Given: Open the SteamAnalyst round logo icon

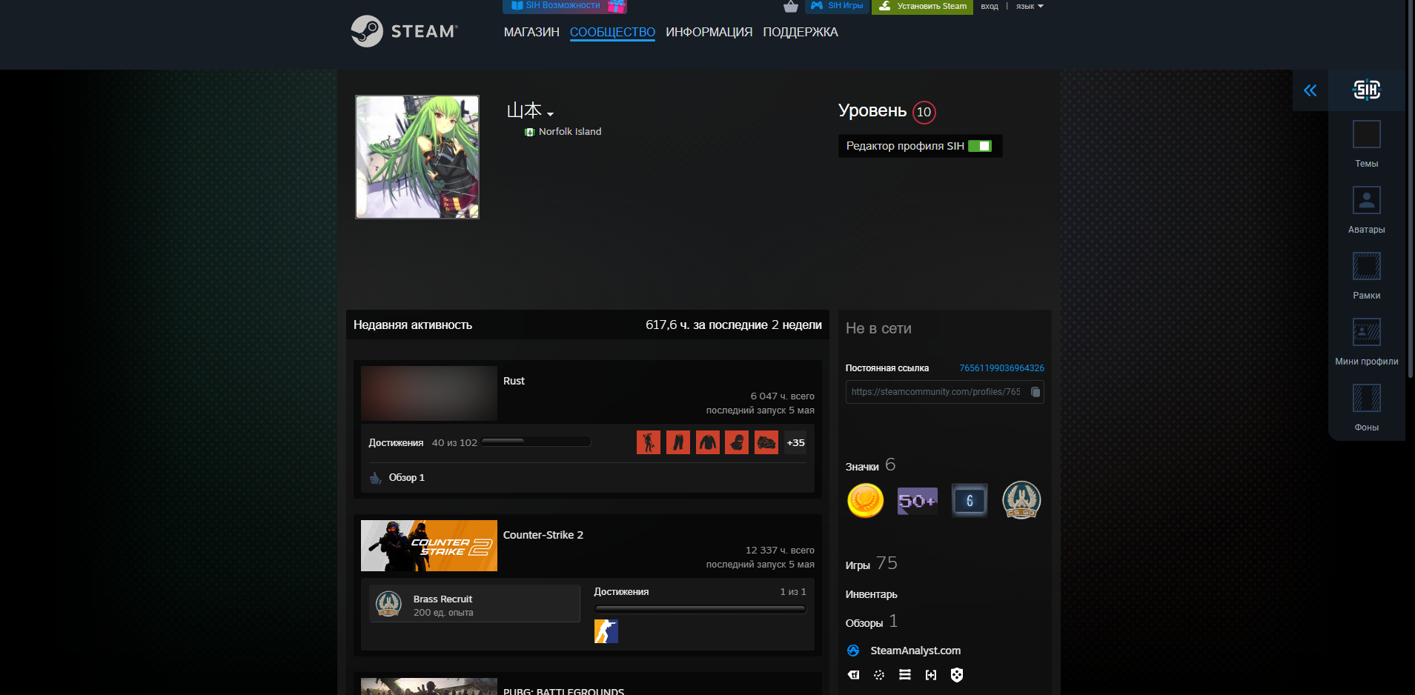Looking at the screenshot, I should point(853,651).
